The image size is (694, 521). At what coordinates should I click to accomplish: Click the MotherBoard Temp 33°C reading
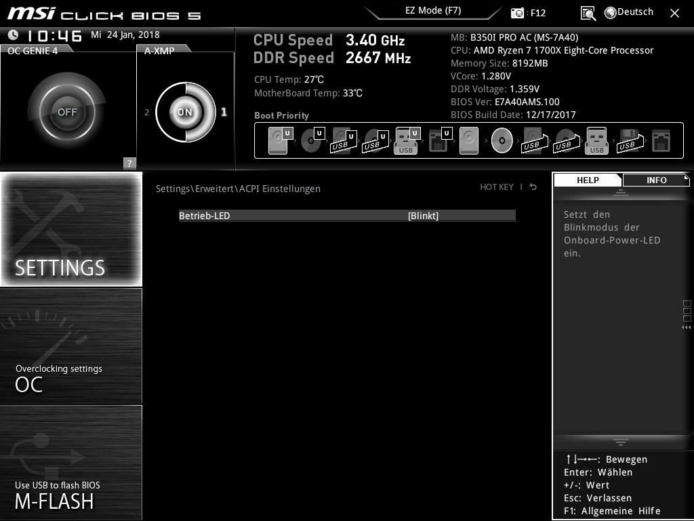(x=308, y=93)
